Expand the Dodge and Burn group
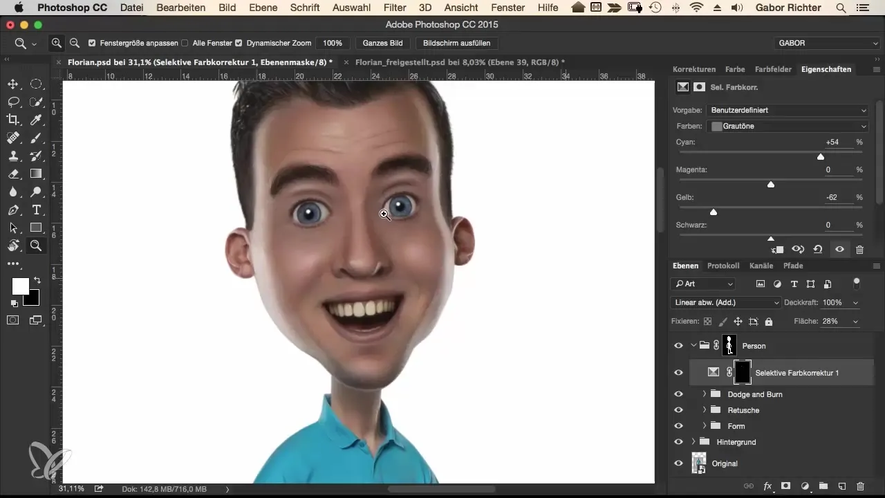This screenshot has width=885, height=498. tap(704, 394)
